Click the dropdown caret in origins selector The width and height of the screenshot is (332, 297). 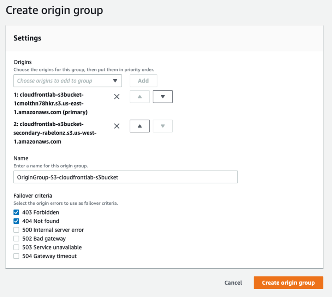[x=115, y=81]
